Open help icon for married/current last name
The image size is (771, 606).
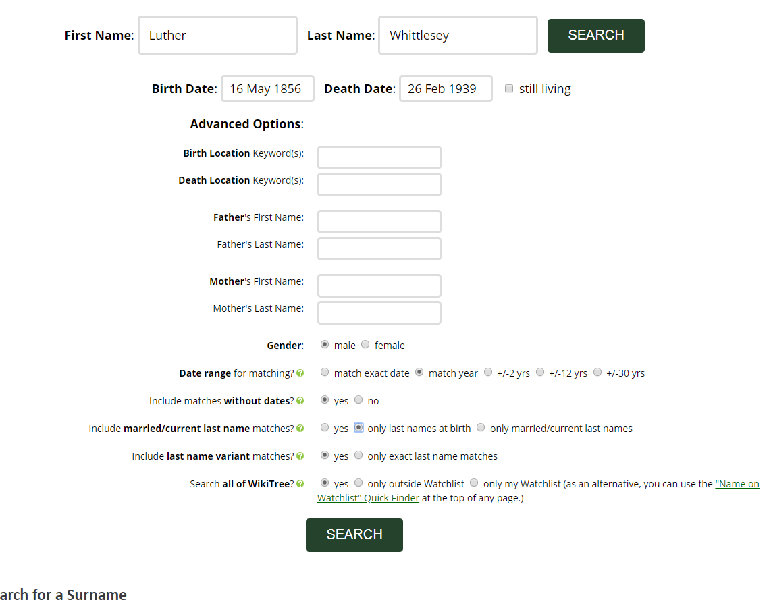(x=300, y=428)
